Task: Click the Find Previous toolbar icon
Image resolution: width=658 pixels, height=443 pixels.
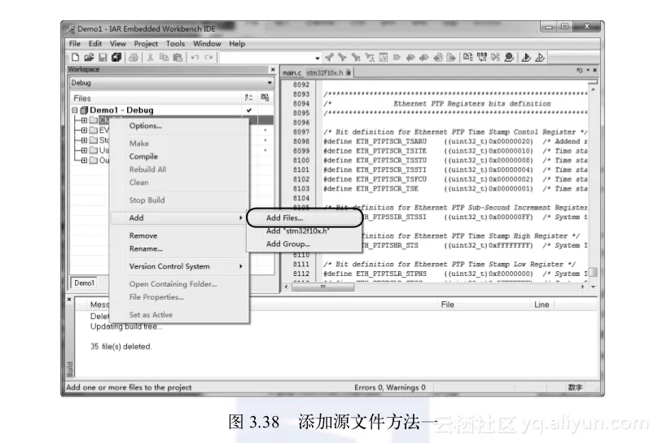Action: pos(330,58)
